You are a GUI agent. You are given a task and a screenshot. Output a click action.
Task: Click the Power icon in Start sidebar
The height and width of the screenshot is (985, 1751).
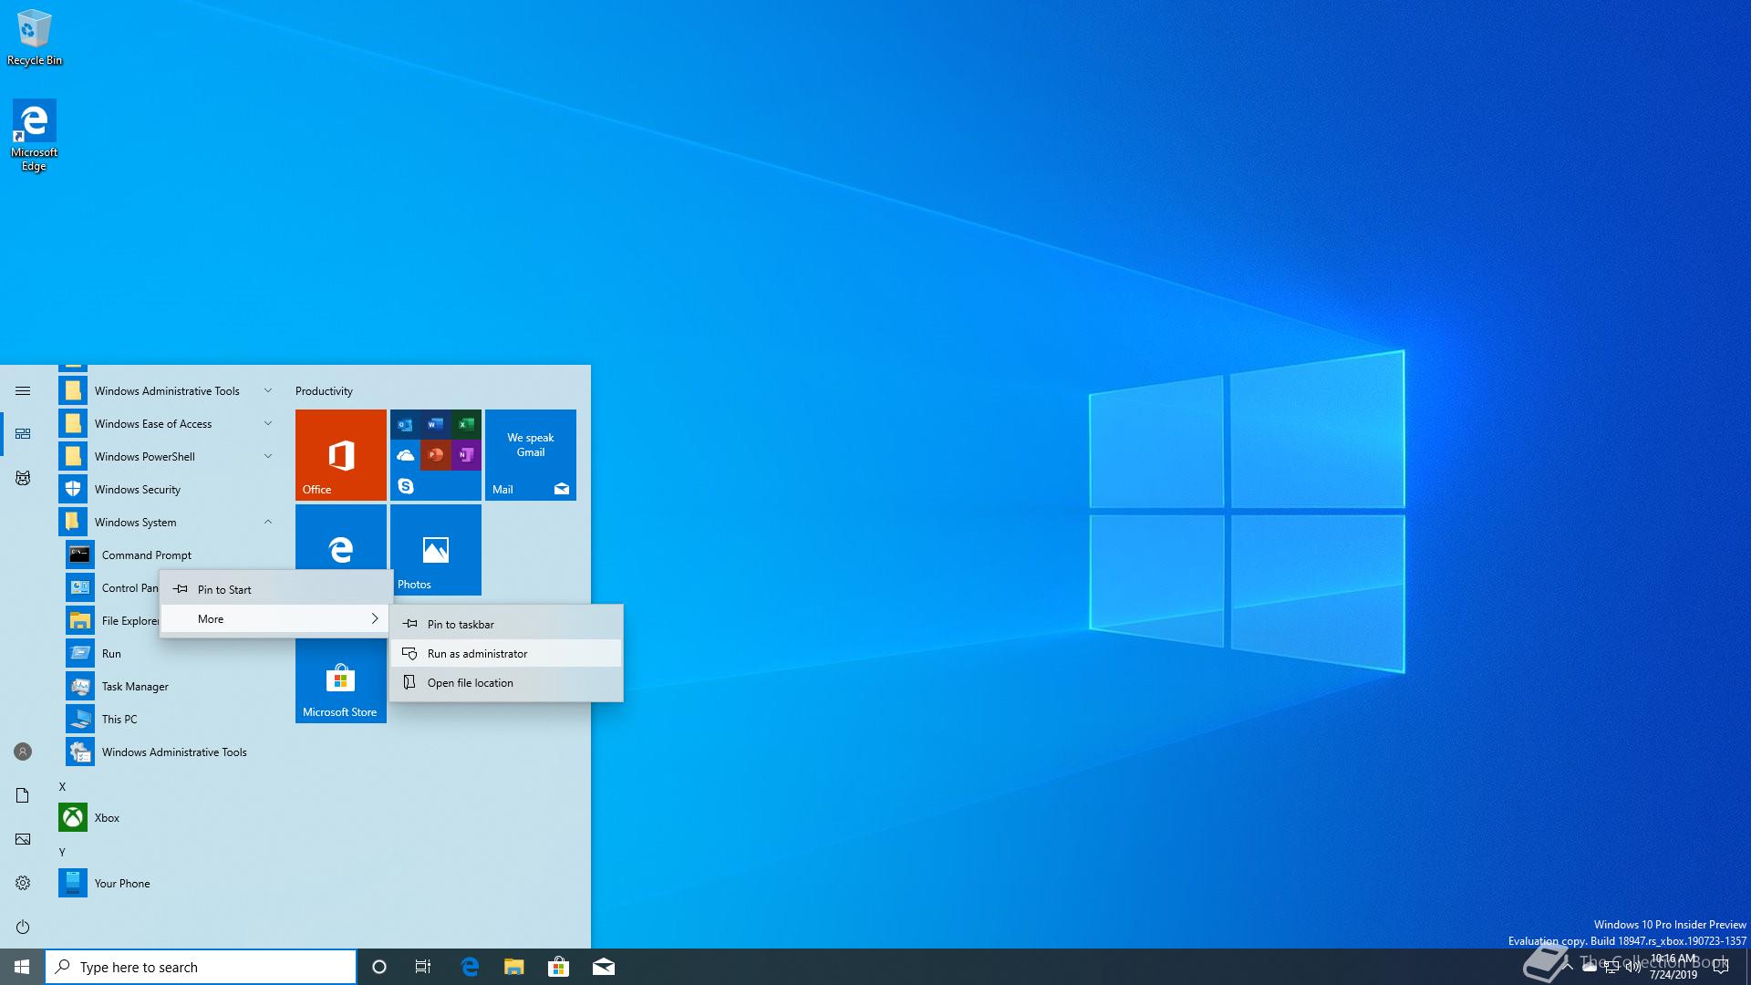23,927
